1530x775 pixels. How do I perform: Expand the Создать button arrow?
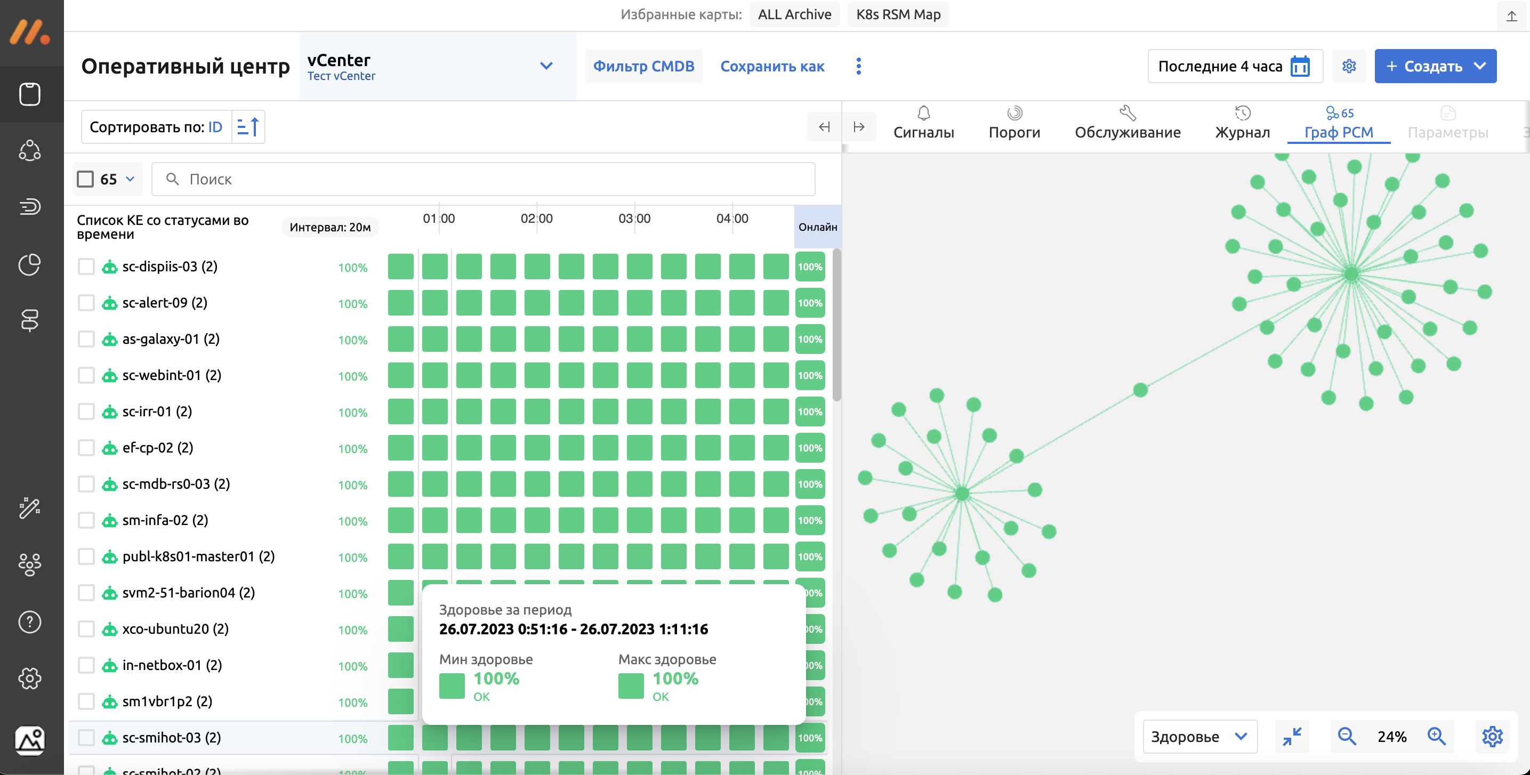(1480, 66)
